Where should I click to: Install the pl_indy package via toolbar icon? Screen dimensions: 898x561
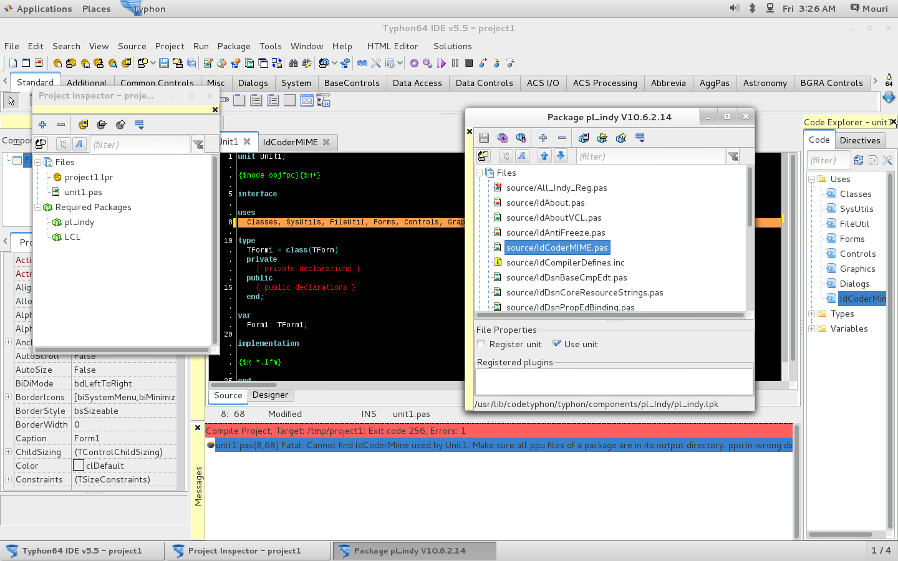pos(521,138)
